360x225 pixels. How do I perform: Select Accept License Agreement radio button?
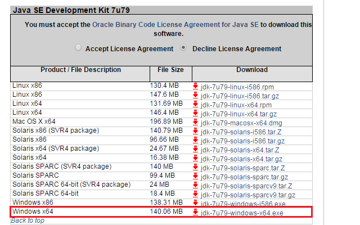78,47
